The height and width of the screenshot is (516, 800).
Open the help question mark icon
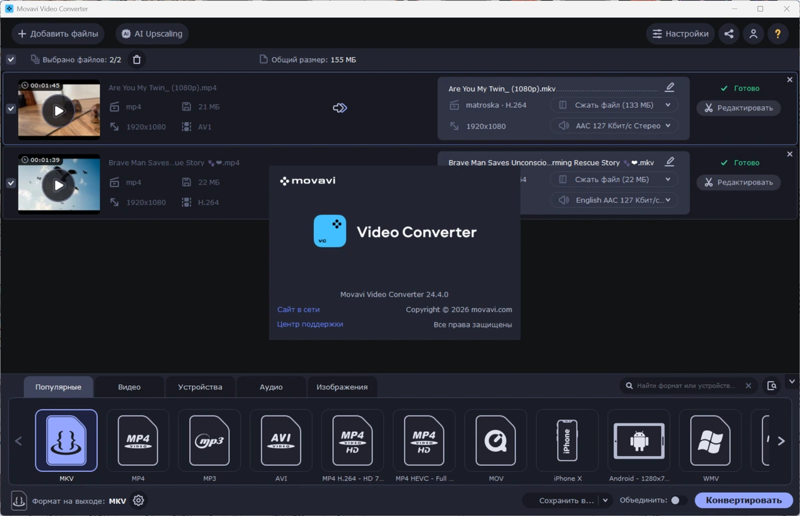(777, 33)
